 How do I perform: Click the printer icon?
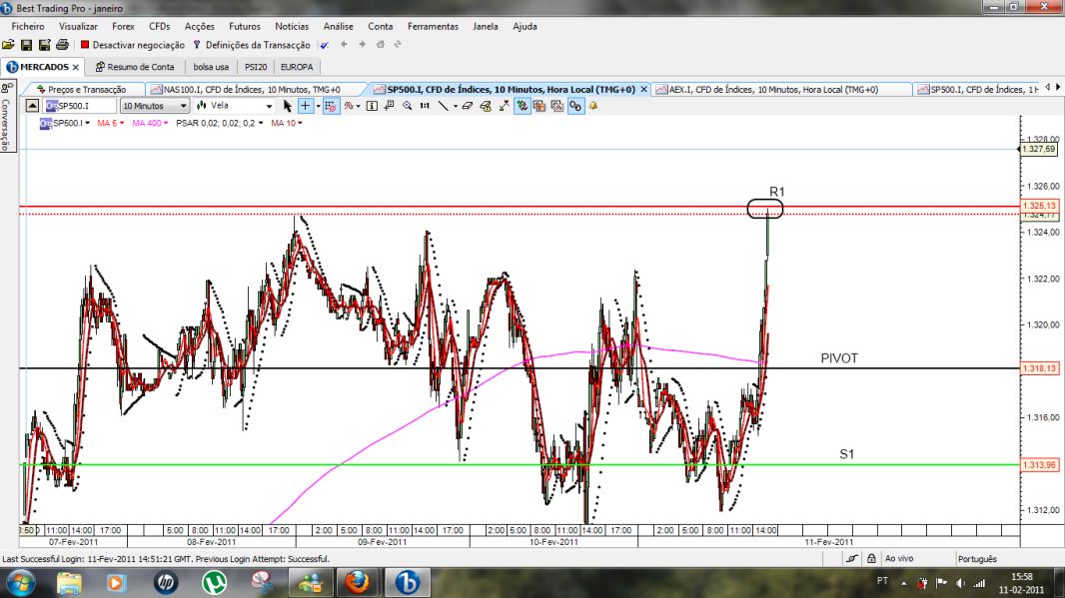click(63, 45)
